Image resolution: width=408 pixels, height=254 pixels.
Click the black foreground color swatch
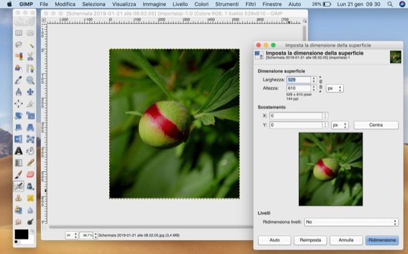[21, 234]
